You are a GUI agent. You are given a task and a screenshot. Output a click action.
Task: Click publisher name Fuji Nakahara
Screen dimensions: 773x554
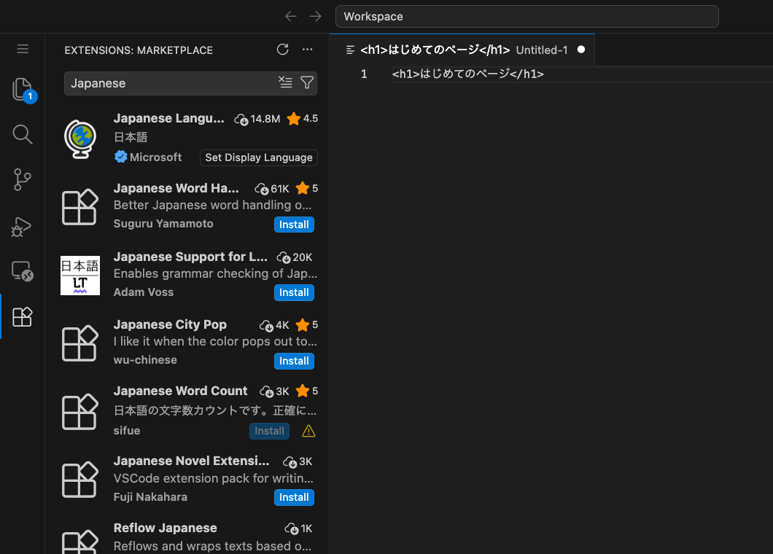click(x=150, y=497)
